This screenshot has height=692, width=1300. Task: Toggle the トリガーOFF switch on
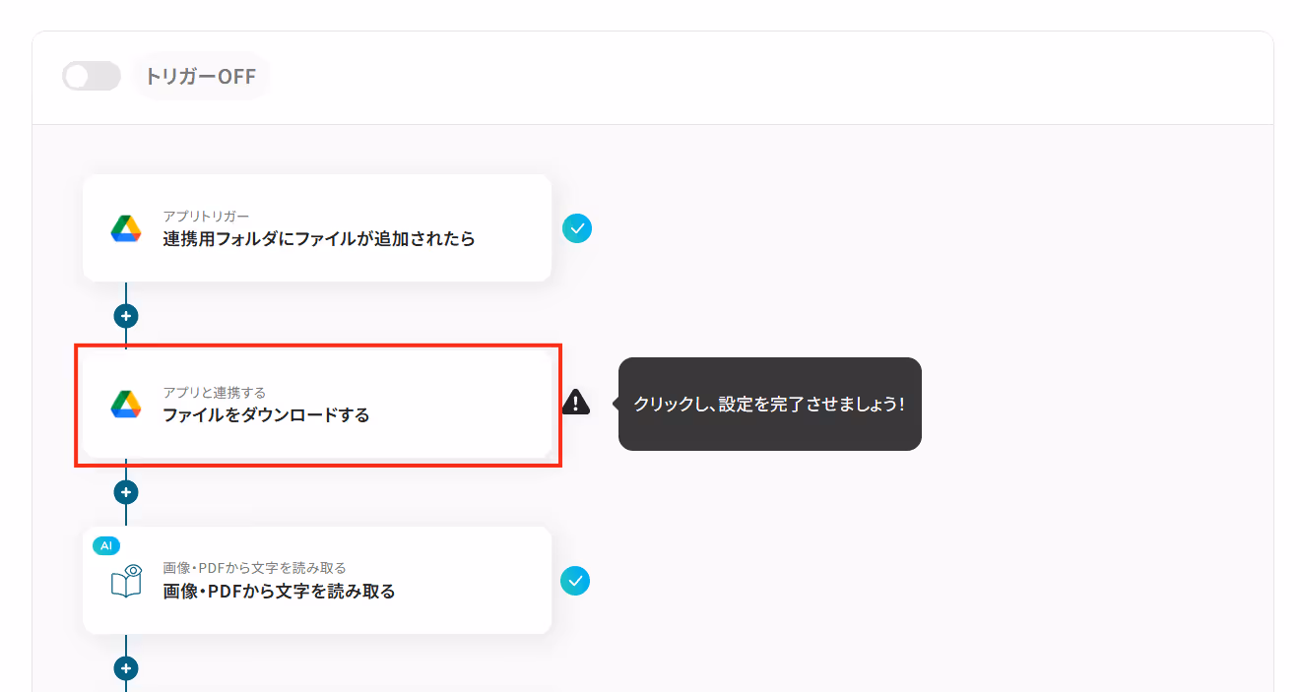coord(91,76)
